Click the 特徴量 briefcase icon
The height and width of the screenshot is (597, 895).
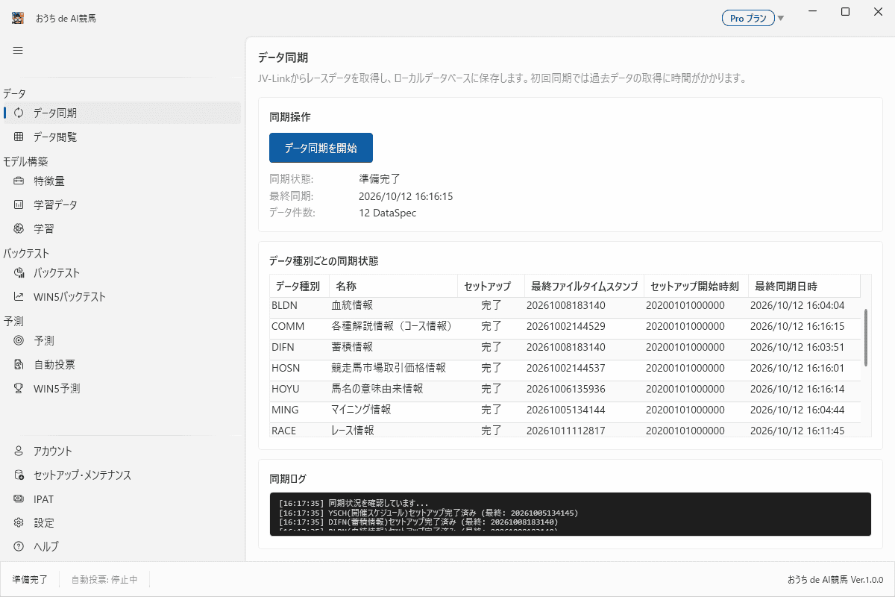(x=19, y=181)
